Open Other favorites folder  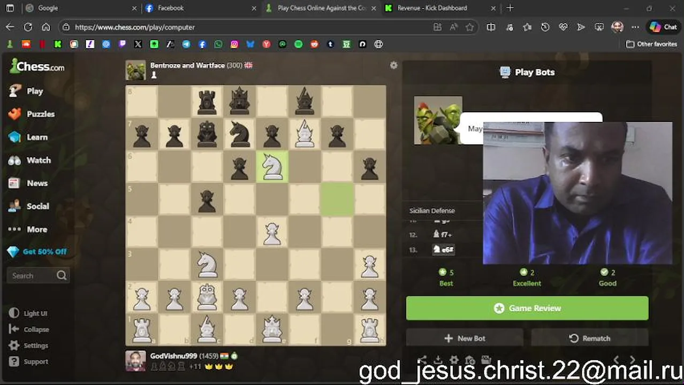pos(651,44)
